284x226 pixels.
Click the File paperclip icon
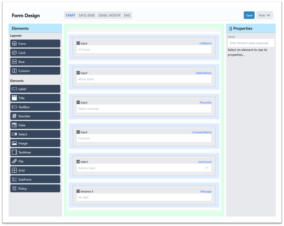(x=14, y=161)
